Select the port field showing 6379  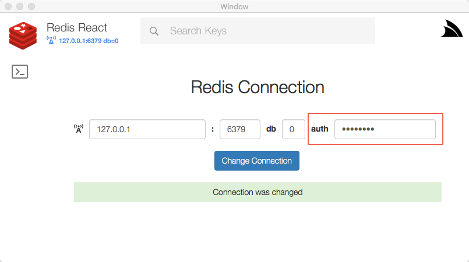pyautogui.click(x=240, y=129)
